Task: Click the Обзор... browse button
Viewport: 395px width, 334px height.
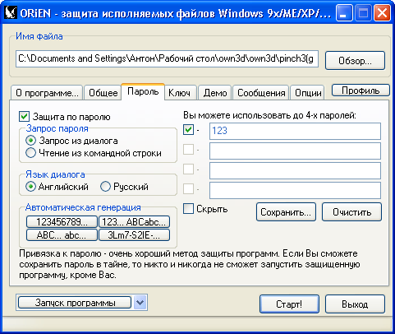Action: [355, 61]
